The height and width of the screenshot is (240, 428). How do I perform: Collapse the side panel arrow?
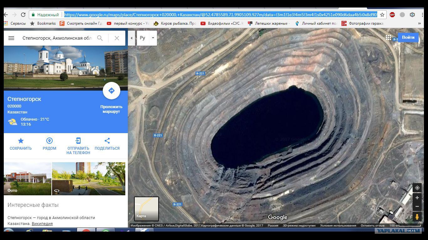tap(132, 38)
